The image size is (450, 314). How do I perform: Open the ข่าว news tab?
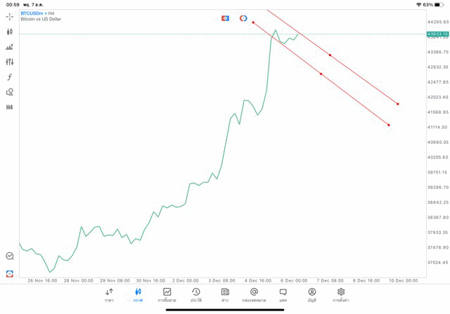click(x=225, y=294)
